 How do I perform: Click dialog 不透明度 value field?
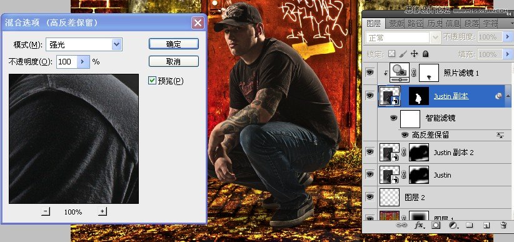pyautogui.click(x=67, y=61)
